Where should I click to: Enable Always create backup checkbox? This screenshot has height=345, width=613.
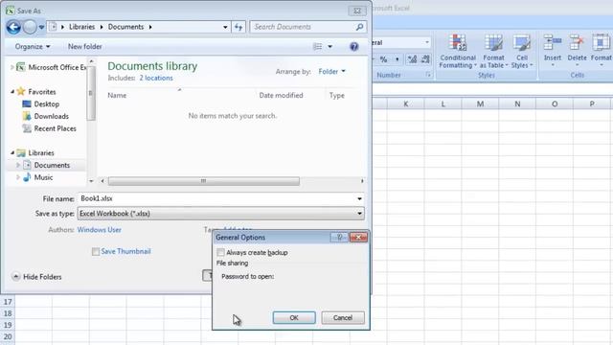(x=220, y=252)
